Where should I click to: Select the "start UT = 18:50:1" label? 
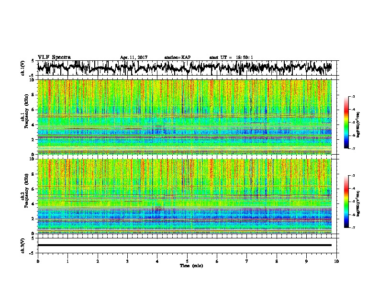[231, 57]
